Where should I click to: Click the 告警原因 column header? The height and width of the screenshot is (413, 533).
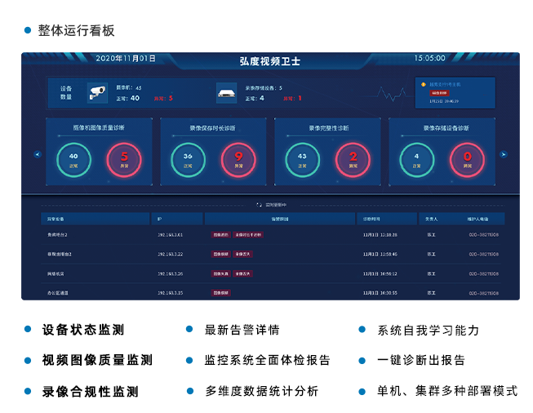click(x=280, y=219)
